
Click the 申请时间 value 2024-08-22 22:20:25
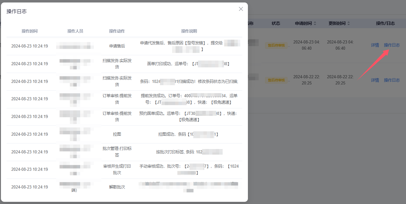coord(307,80)
